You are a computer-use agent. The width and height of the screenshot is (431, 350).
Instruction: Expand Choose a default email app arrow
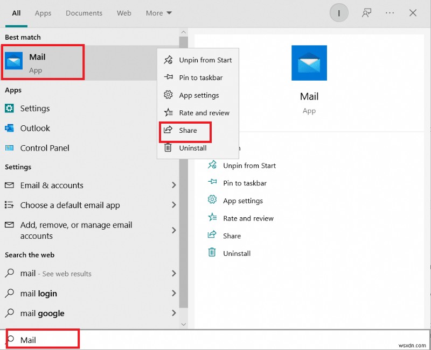173,205
